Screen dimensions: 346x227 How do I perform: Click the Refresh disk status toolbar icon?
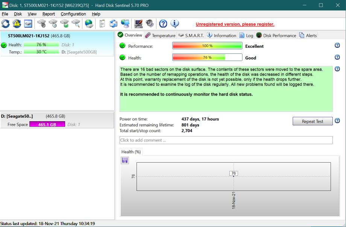(x=6, y=24)
